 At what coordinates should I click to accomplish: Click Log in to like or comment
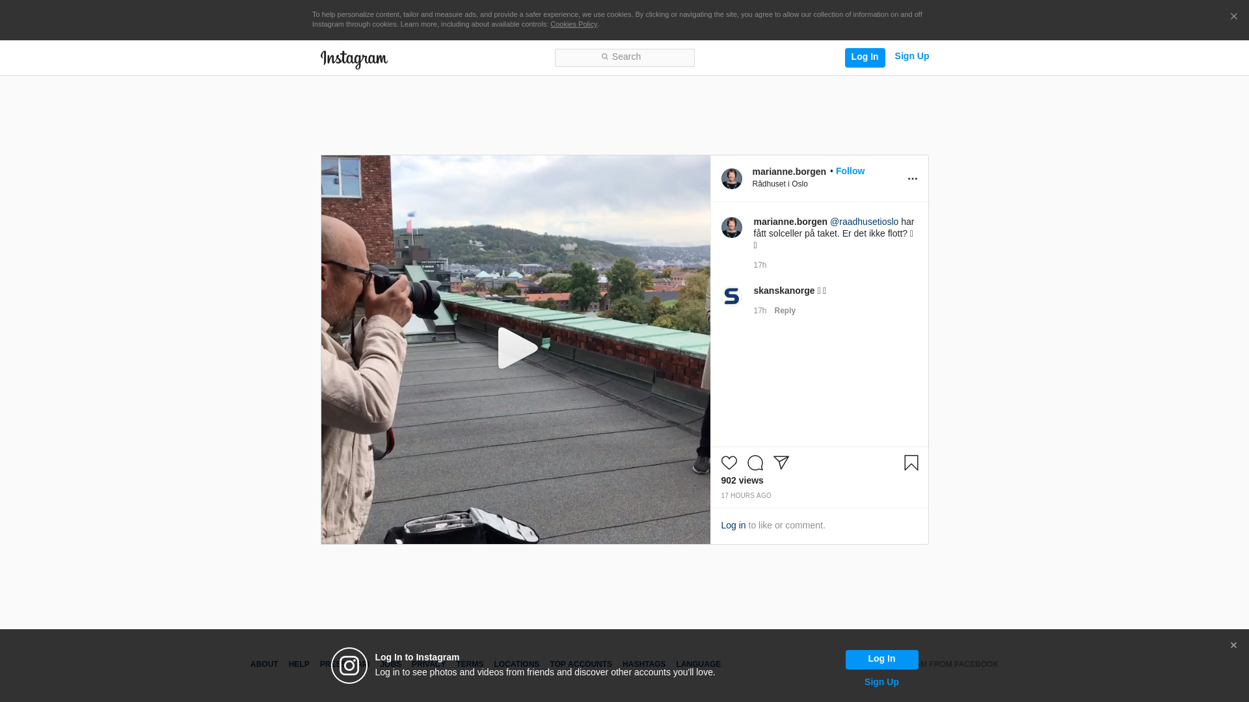coord(733,525)
